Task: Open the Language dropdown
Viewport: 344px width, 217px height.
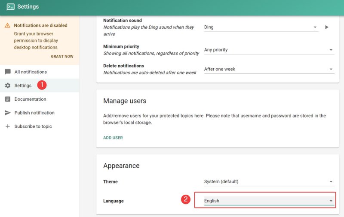Action: tap(269, 201)
